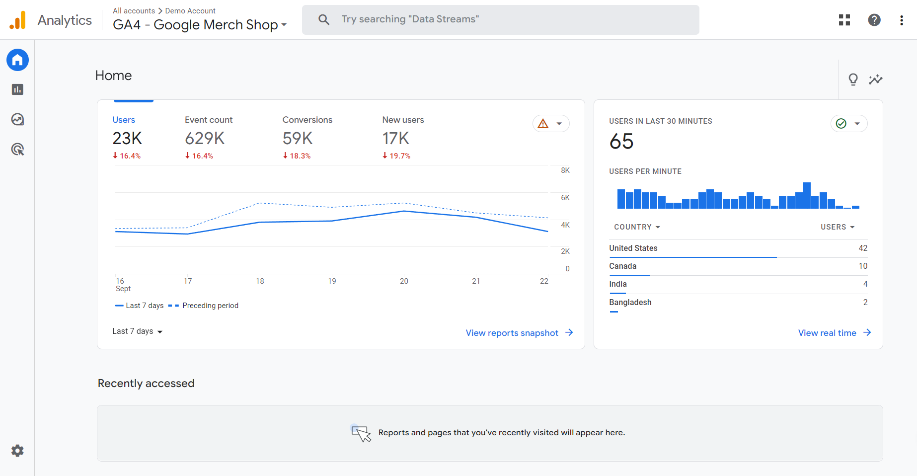Viewport: 917px width, 476px height.
Task: Click the tallest bar in users per minute chart
Action: (x=807, y=196)
